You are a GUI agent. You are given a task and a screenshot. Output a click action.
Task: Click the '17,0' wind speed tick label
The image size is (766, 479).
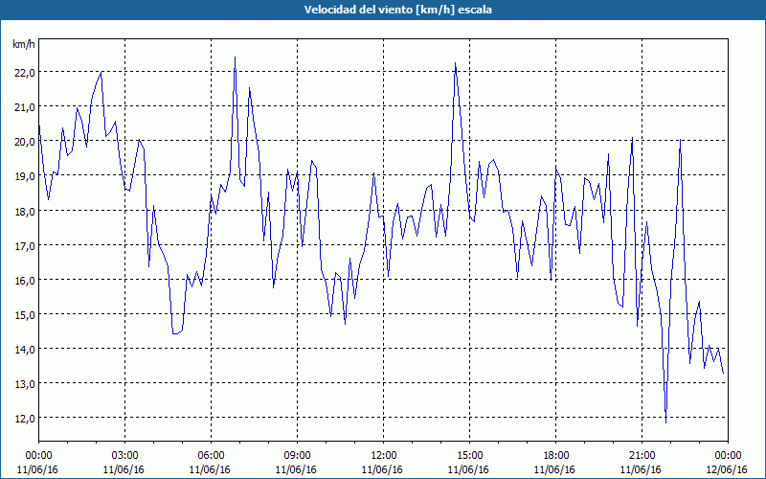26,246
